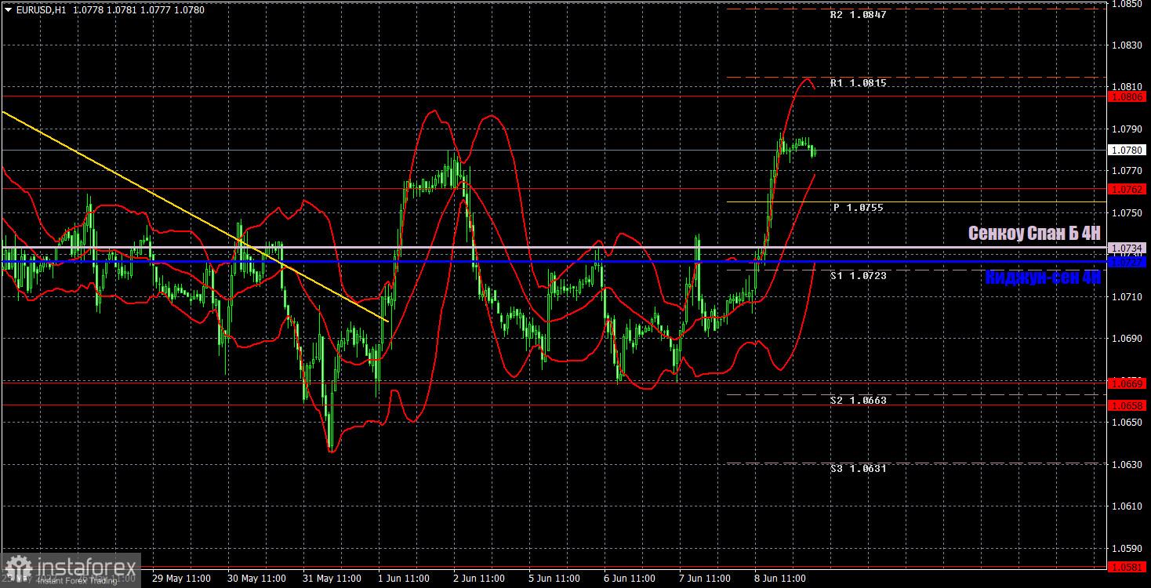Click the 1.0710 value on the price axis
This screenshot has height=588, width=1151.
point(1128,297)
